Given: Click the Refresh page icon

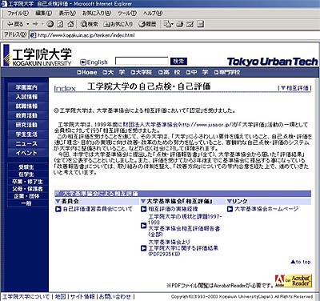Looking at the screenshot, I should 61,24.
